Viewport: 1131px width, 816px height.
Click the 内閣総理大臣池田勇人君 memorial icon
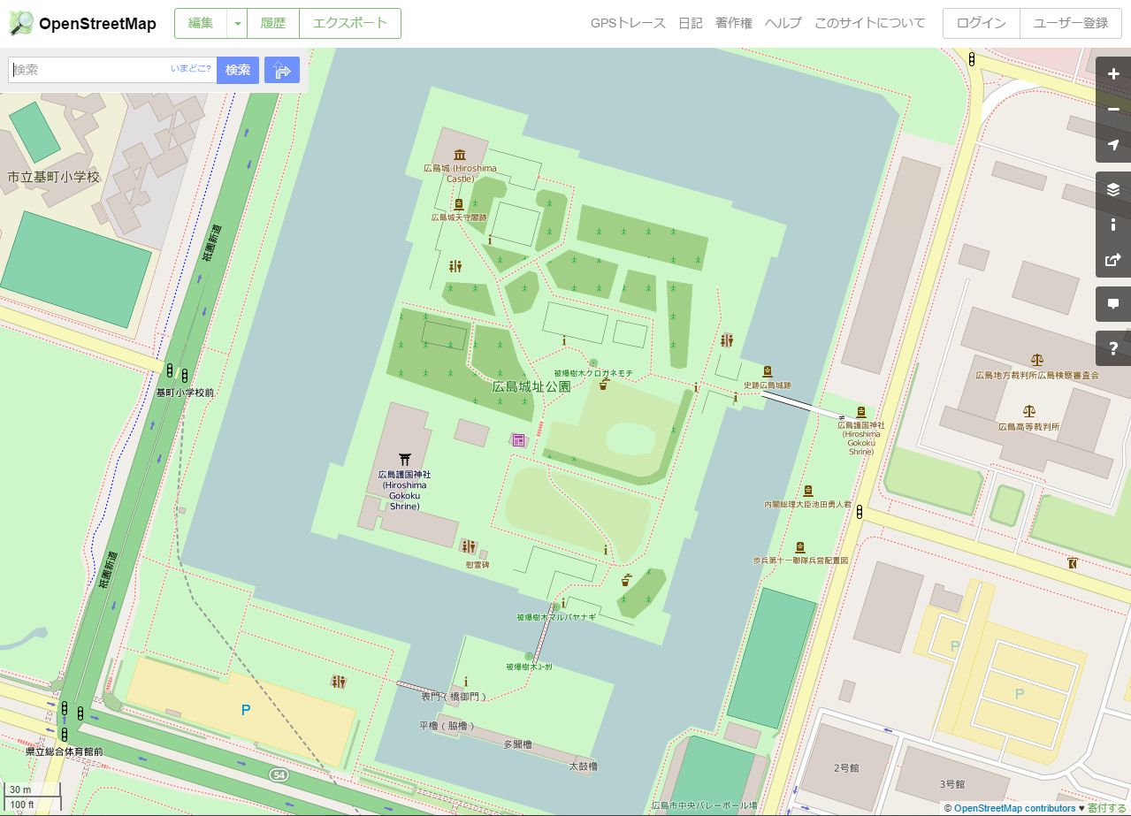[x=807, y=491]
